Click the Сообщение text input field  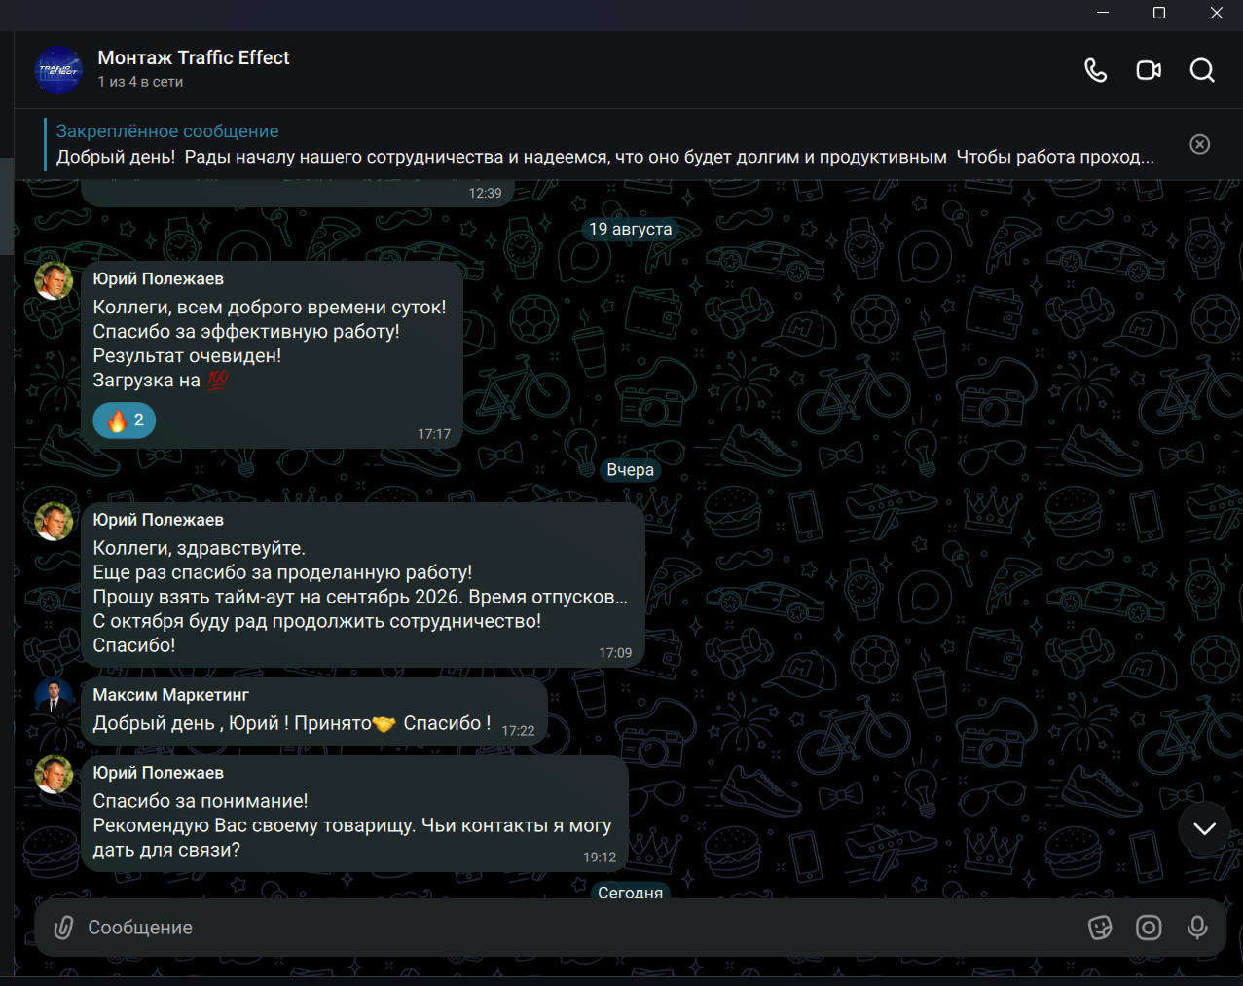(x=579, y=928)
